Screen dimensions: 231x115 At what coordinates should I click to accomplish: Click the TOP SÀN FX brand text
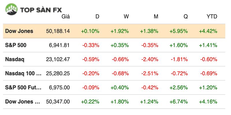(40, 10)
